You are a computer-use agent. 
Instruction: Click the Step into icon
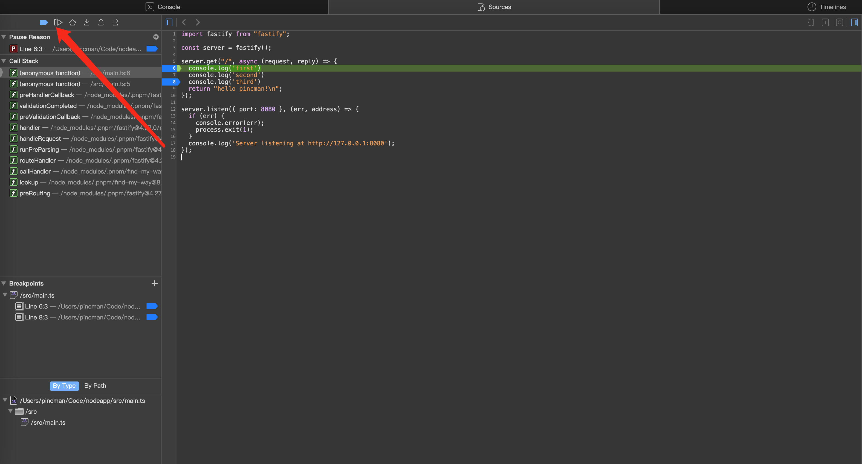coord(87,22)
